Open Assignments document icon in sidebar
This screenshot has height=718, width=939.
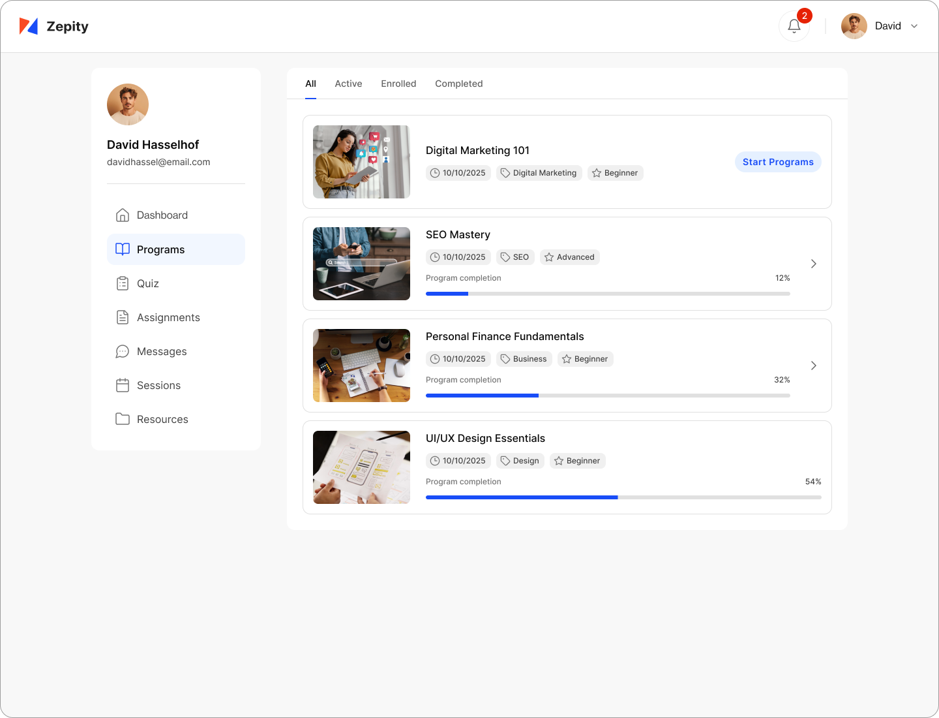pos(123,317)
